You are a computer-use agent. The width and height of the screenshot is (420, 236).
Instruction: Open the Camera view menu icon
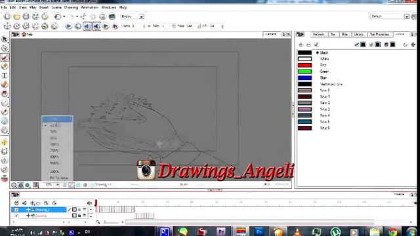14,34
